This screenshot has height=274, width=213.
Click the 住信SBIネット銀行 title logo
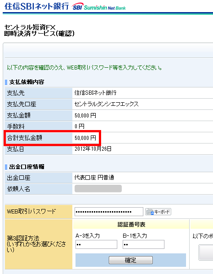tap(36, 6)
